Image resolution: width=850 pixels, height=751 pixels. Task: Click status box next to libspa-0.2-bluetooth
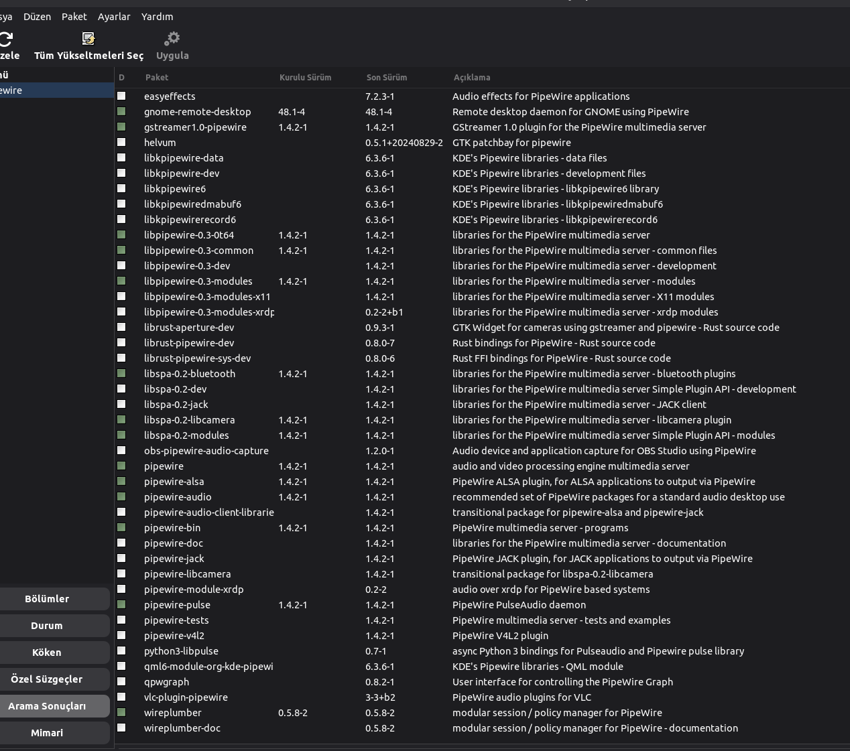tap(121, 374)
